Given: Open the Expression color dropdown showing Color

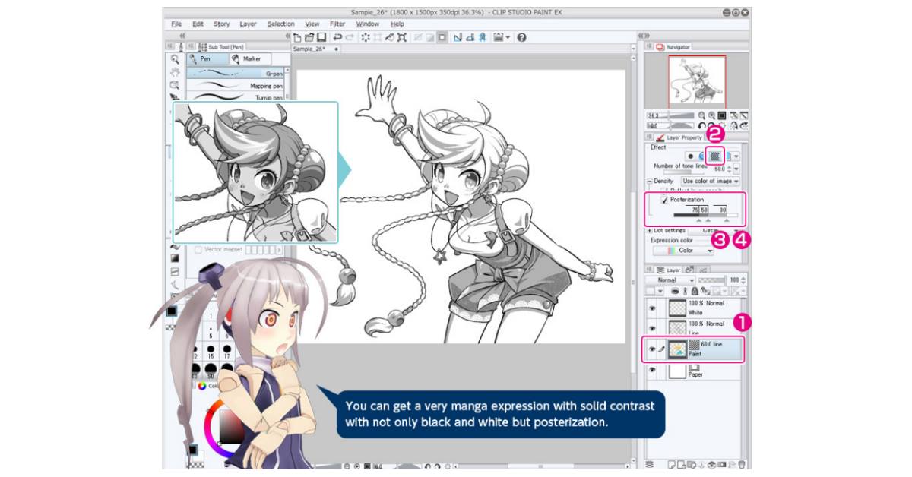Looking at the screenshot, I should pyautogui.click(x=684, y=251).
